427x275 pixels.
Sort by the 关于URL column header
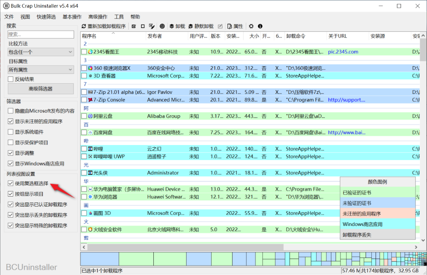pos(348,36)
